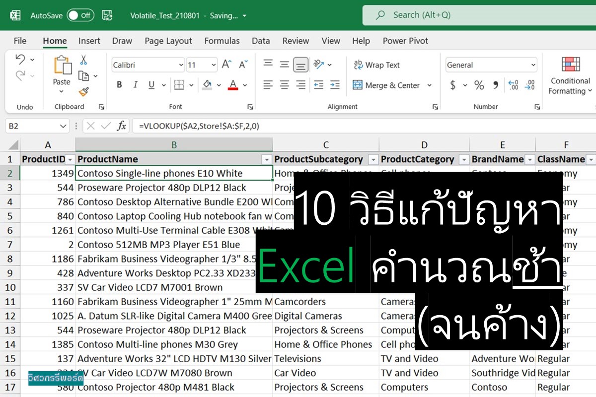
Task: Click the Undo arrow icon
Action: pyautogui.click(x=20, y=59)
